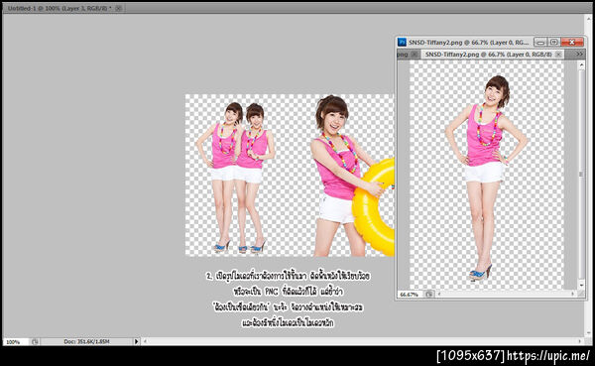Click the left scroll arrow in the Tiffany2 window

(439, 294)
